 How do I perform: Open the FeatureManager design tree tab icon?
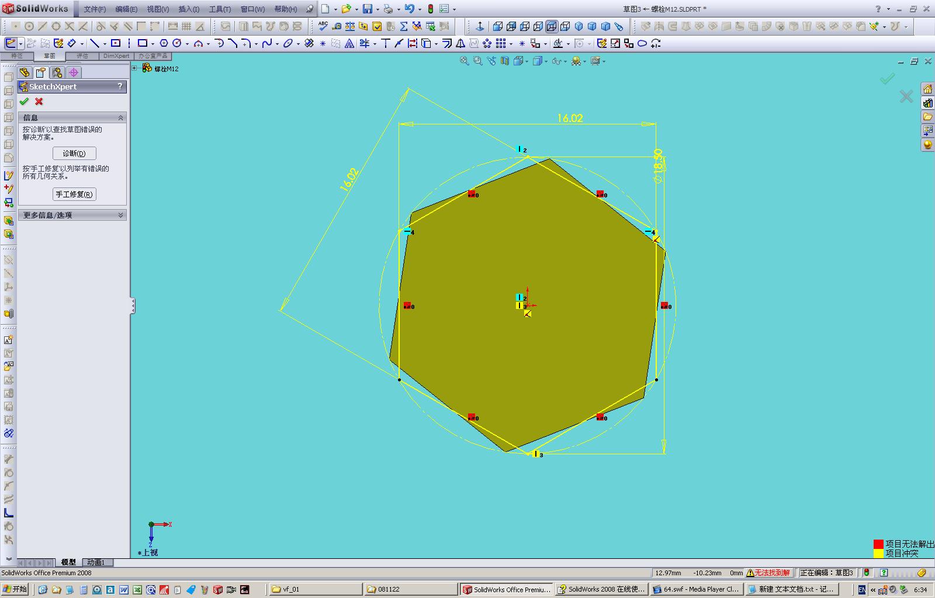[x=25, y=72]
